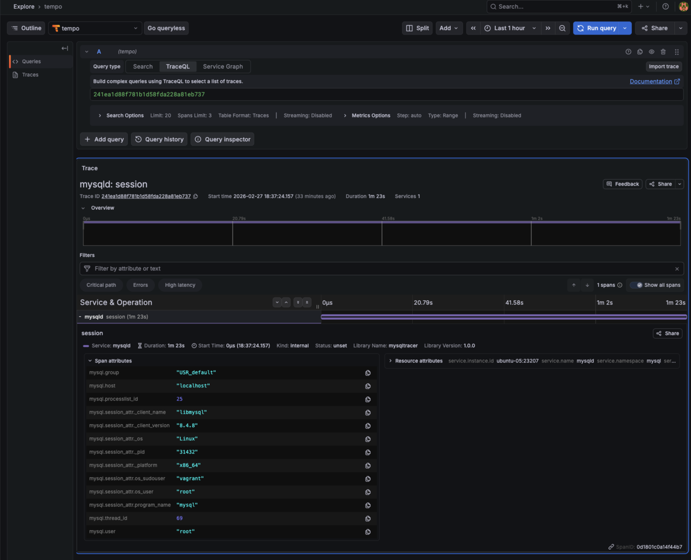Collapse query row A chevron
The width and height of the screenshot is (691, 560).
pyautogui.click(x=87, y=52)
